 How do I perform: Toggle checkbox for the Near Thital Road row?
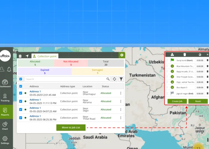(21, 118)
